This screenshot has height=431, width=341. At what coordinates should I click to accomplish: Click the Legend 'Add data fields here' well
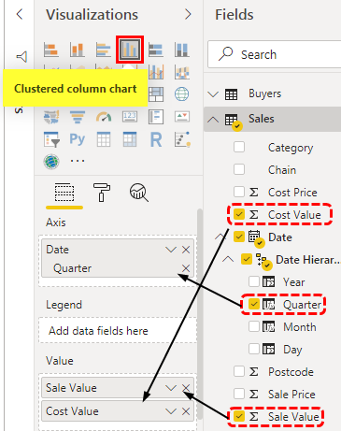[x=118, y=331]
